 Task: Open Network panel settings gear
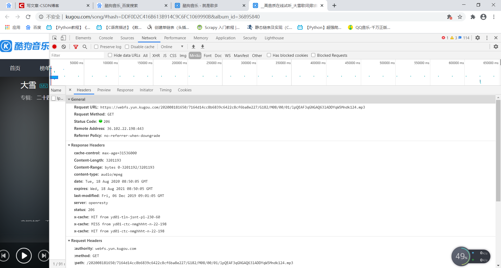(496, 47)
